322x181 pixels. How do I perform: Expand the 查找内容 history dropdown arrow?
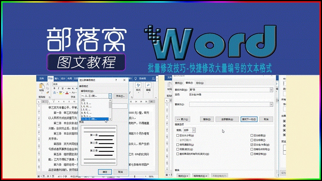click(271, 90)
